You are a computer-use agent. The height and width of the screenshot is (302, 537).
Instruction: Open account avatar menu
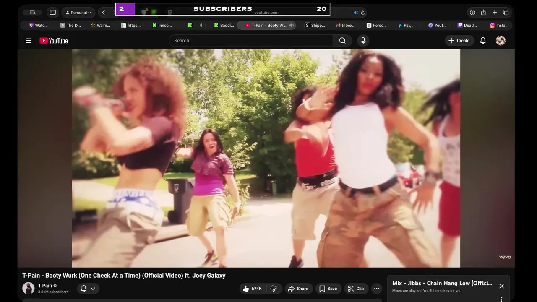(501, 41)
